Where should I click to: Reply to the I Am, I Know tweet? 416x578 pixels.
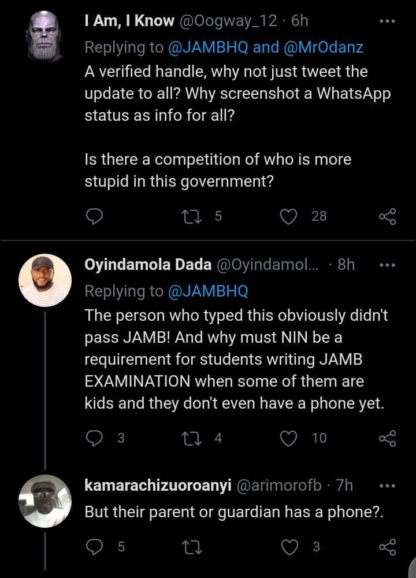point(94,216)
